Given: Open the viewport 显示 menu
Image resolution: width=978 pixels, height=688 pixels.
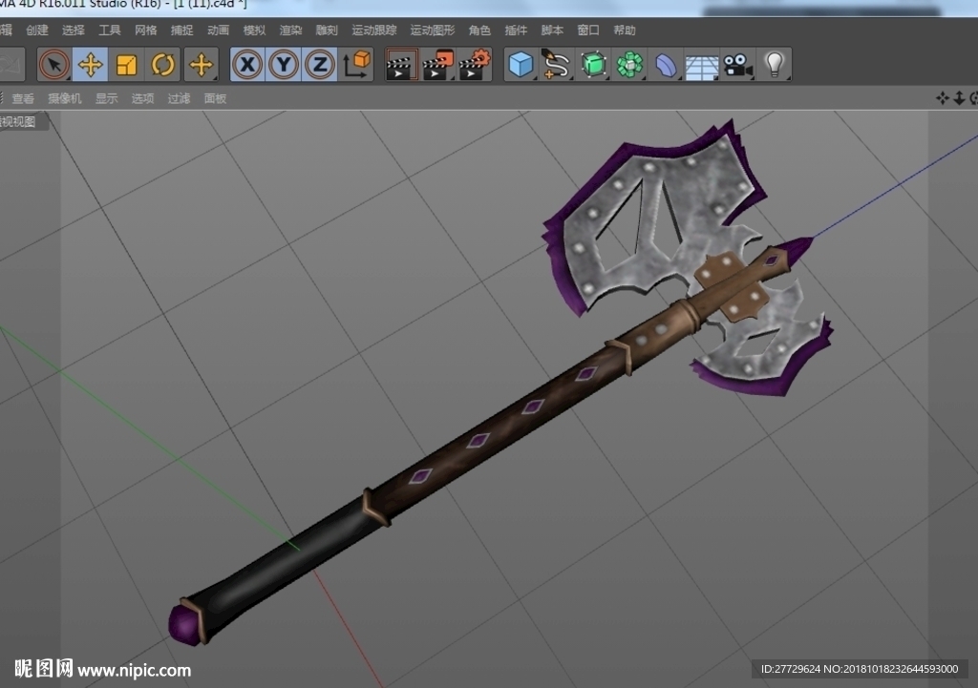Looking at the screenshot, I should [x=106, y=98].
